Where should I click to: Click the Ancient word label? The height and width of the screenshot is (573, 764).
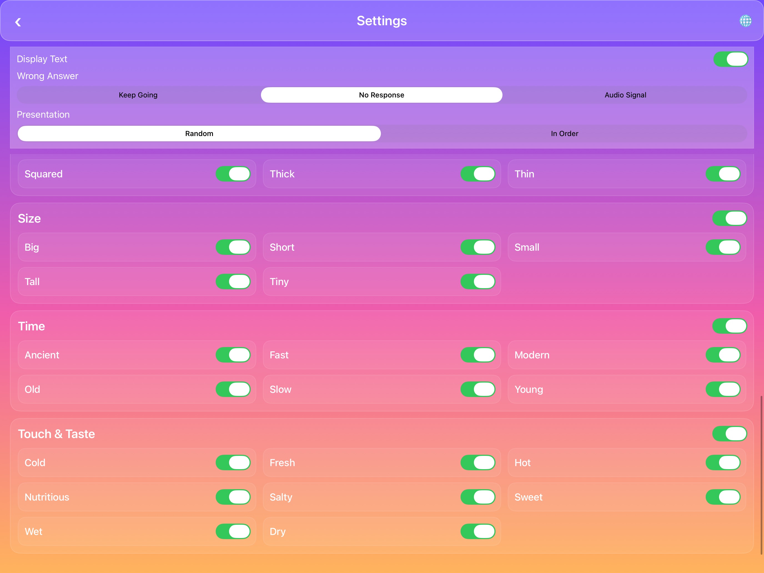pyautogui.click(x=42, y=355)
